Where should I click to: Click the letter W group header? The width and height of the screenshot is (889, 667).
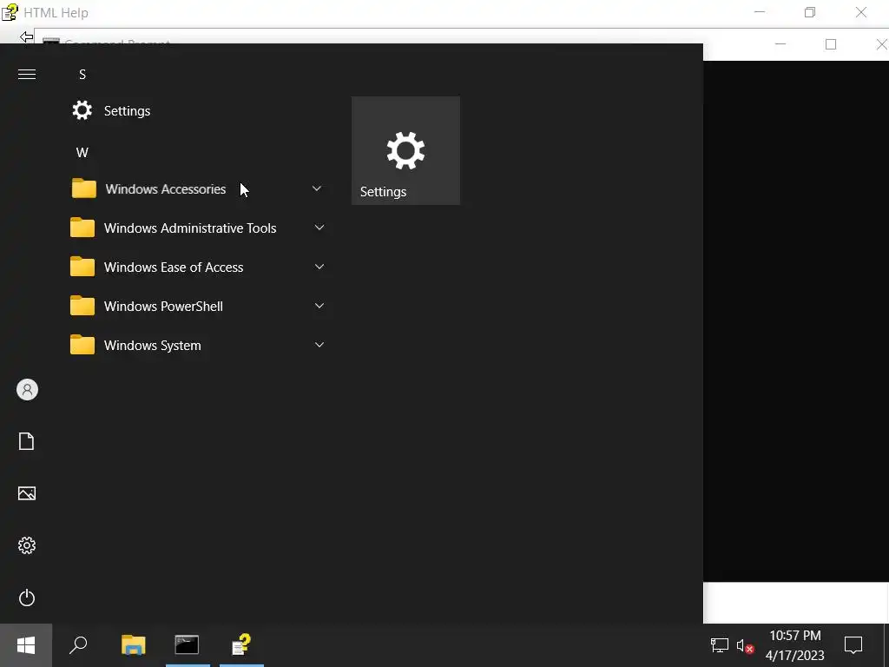[82, 152]
